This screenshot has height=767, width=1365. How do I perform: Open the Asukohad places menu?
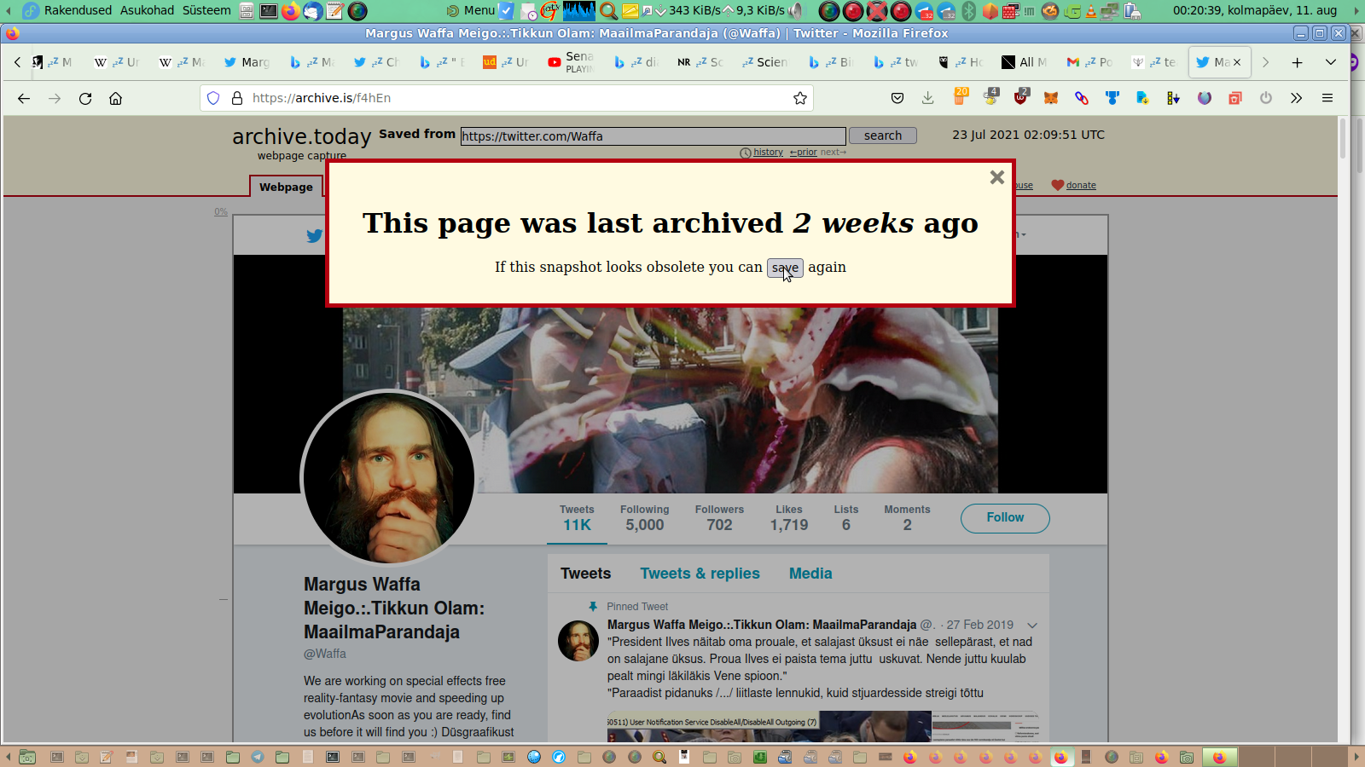click(147, 10)
